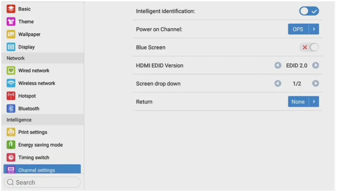Screen dimensions: 337x192
Task: Go to Timing switch settings
Action: click(x=34, y=158)
